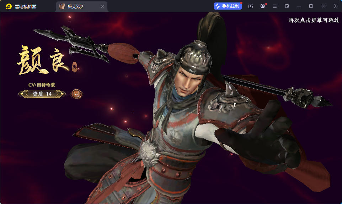Screen dimensions: 342x204
Task: Close the emulator window
Action: click(324, 6)
